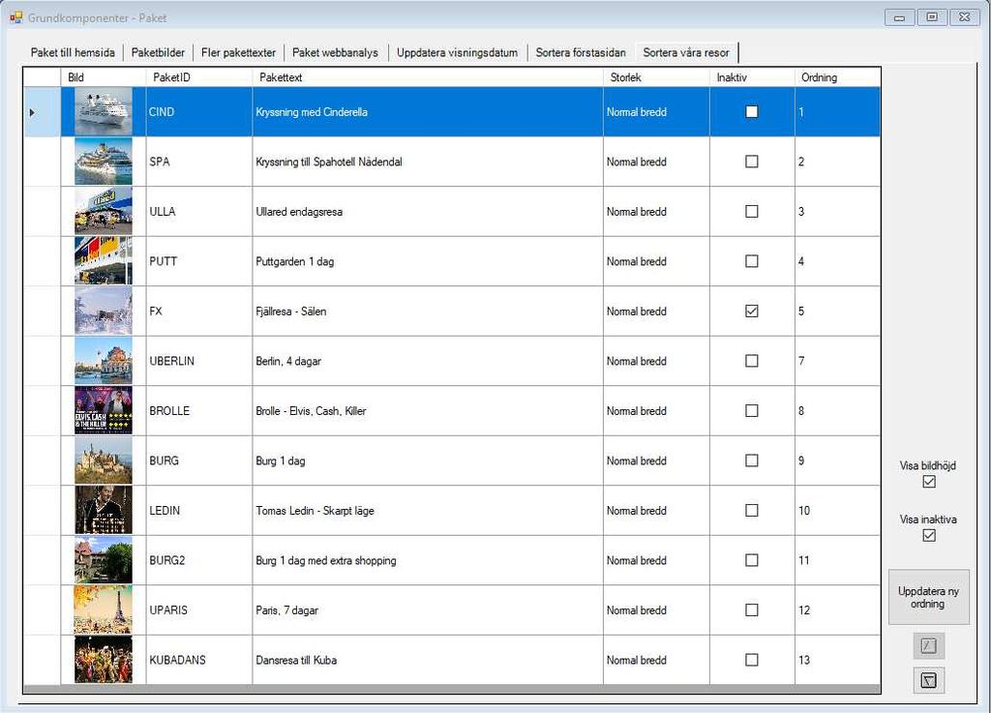This screenshot has width=991, height=713.
Task: Select the Dansresa till Kuba cell
Action: click(x=428, y=660)
